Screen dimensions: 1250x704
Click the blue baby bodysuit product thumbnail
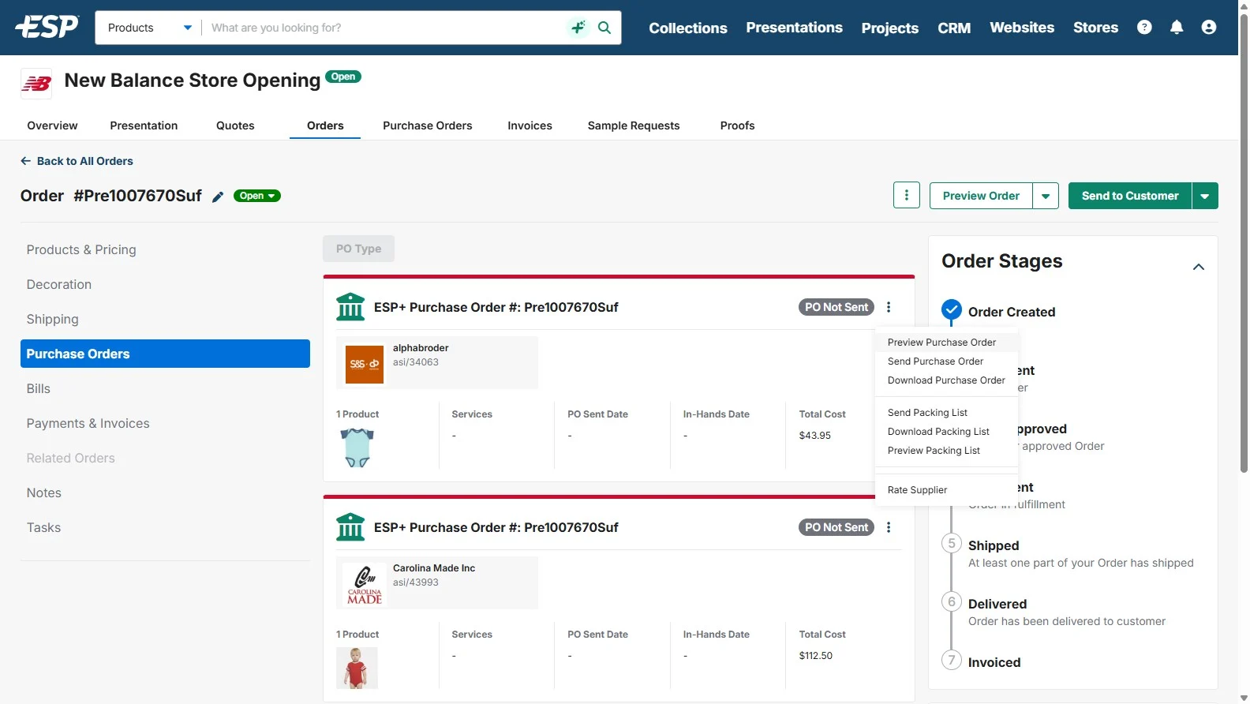357,447
